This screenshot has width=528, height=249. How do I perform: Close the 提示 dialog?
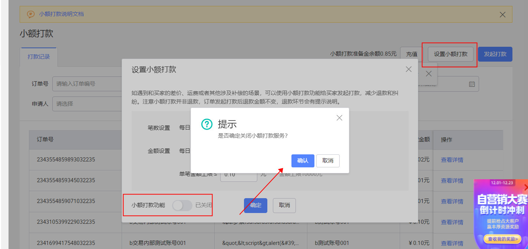[x=339, y=118]
